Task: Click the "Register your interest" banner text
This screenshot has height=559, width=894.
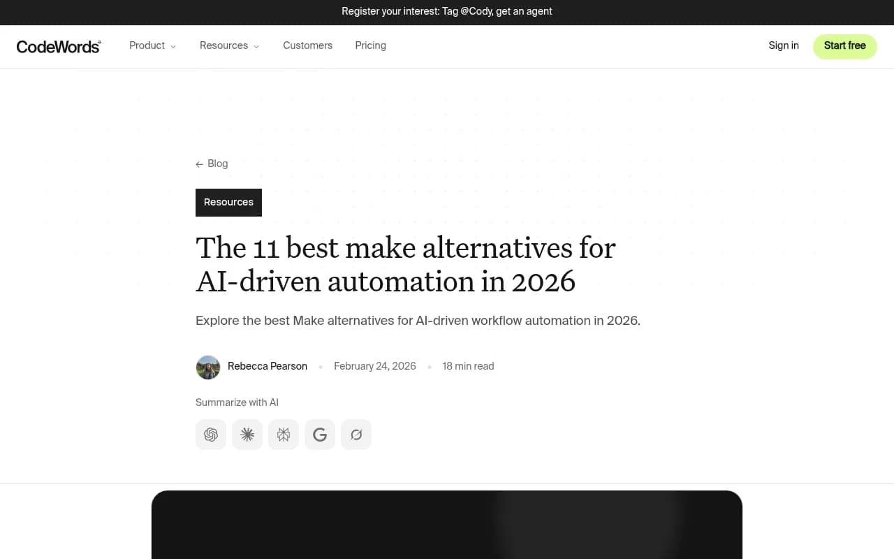Action: [447, 11]
